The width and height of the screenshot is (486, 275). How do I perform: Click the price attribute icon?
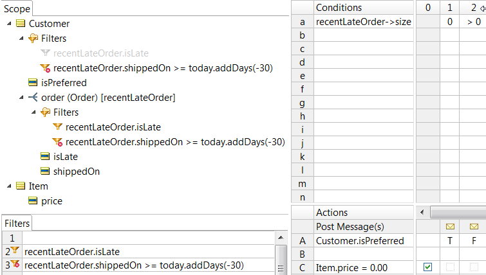click(33, 200)
